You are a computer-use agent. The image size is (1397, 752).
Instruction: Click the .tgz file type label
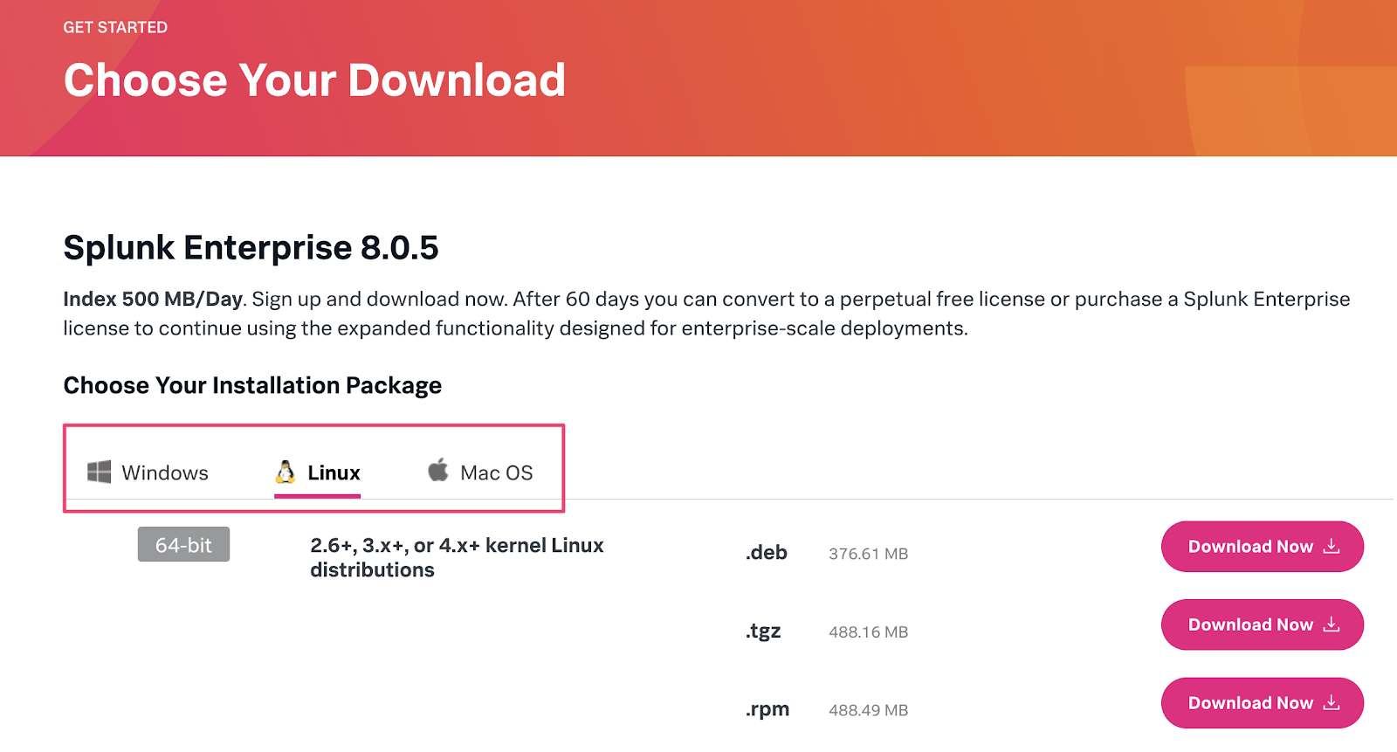pyautogui.click(x=763, y=631)
